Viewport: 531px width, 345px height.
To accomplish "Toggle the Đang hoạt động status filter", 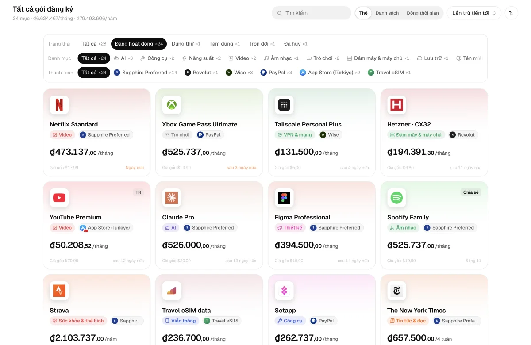I will click(x=139, y=44).
